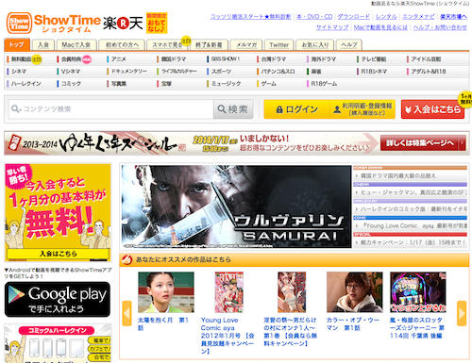Click the カラー・オブ・ウーマン thumbnail
The image size is (472, 363).
point(355,292)
